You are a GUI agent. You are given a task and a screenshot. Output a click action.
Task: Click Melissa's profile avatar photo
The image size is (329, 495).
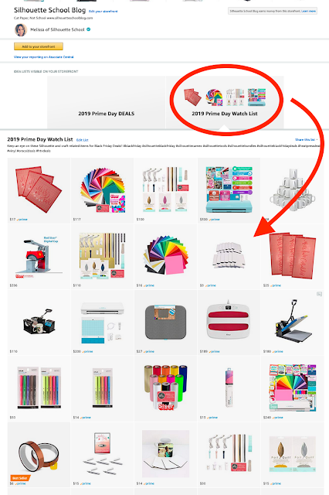[21, 30]
